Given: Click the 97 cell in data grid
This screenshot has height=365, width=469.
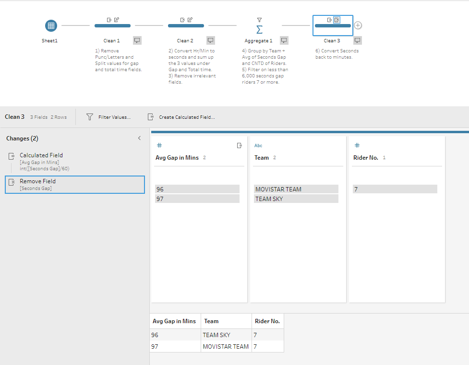Looking at the screenshot, I should click(x=175, y=346).
